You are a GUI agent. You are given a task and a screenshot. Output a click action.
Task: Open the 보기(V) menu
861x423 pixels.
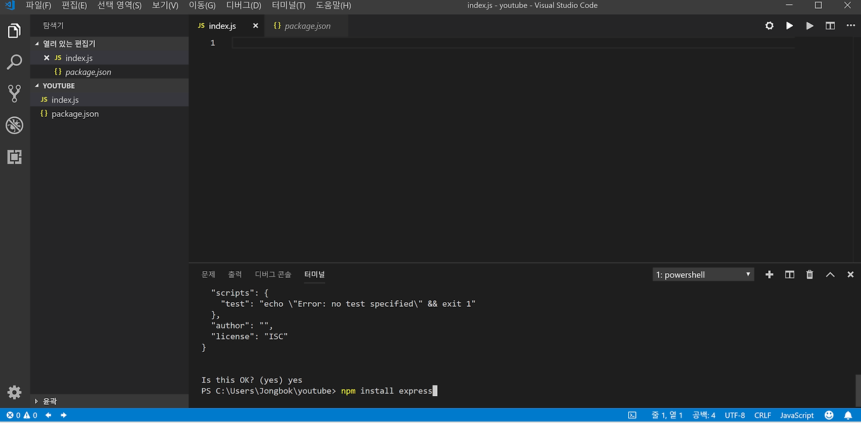point(165,5)
